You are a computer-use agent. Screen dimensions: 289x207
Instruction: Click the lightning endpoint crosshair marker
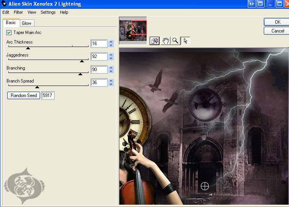tap(205, 186)
